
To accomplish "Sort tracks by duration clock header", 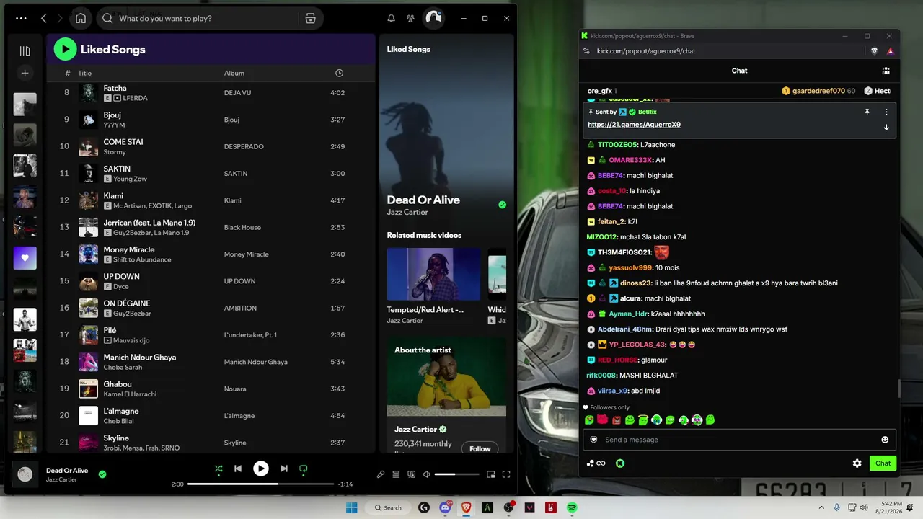I will pos(339,73).
